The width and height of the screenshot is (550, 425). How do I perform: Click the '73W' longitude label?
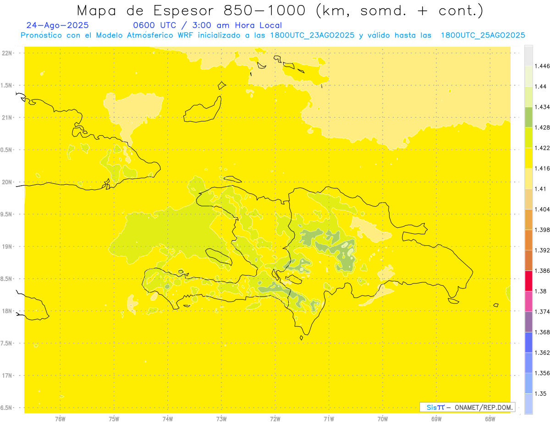(221, 419)
